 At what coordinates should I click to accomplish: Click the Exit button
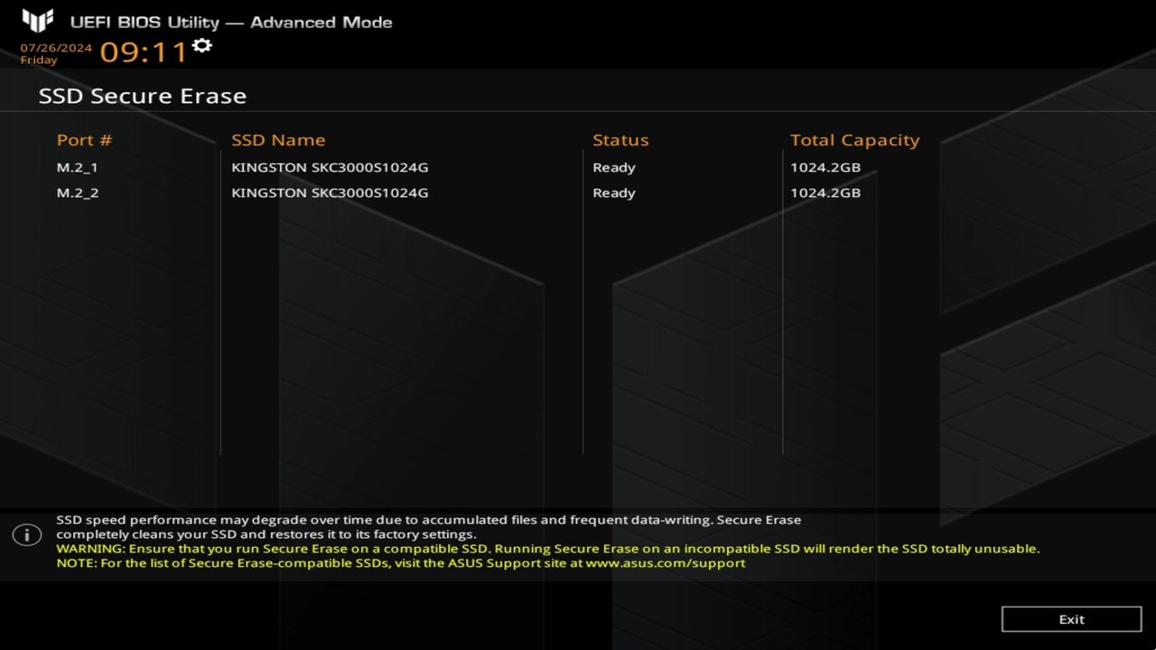tap(1071, 619)
